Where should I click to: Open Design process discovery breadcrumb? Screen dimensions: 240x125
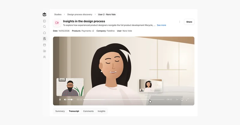pyautogui.click(x=80, y=14)
